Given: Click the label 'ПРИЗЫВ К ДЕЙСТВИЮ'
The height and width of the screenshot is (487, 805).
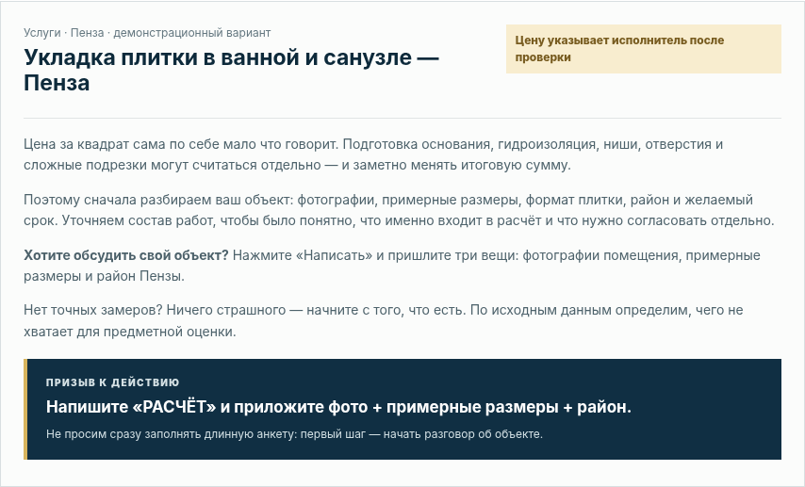Looking at the screenshot, I should click(x=112, y=382).
